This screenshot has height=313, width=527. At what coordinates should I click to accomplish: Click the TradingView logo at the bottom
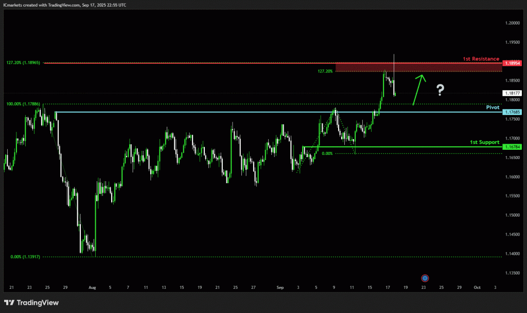point(31,303)
